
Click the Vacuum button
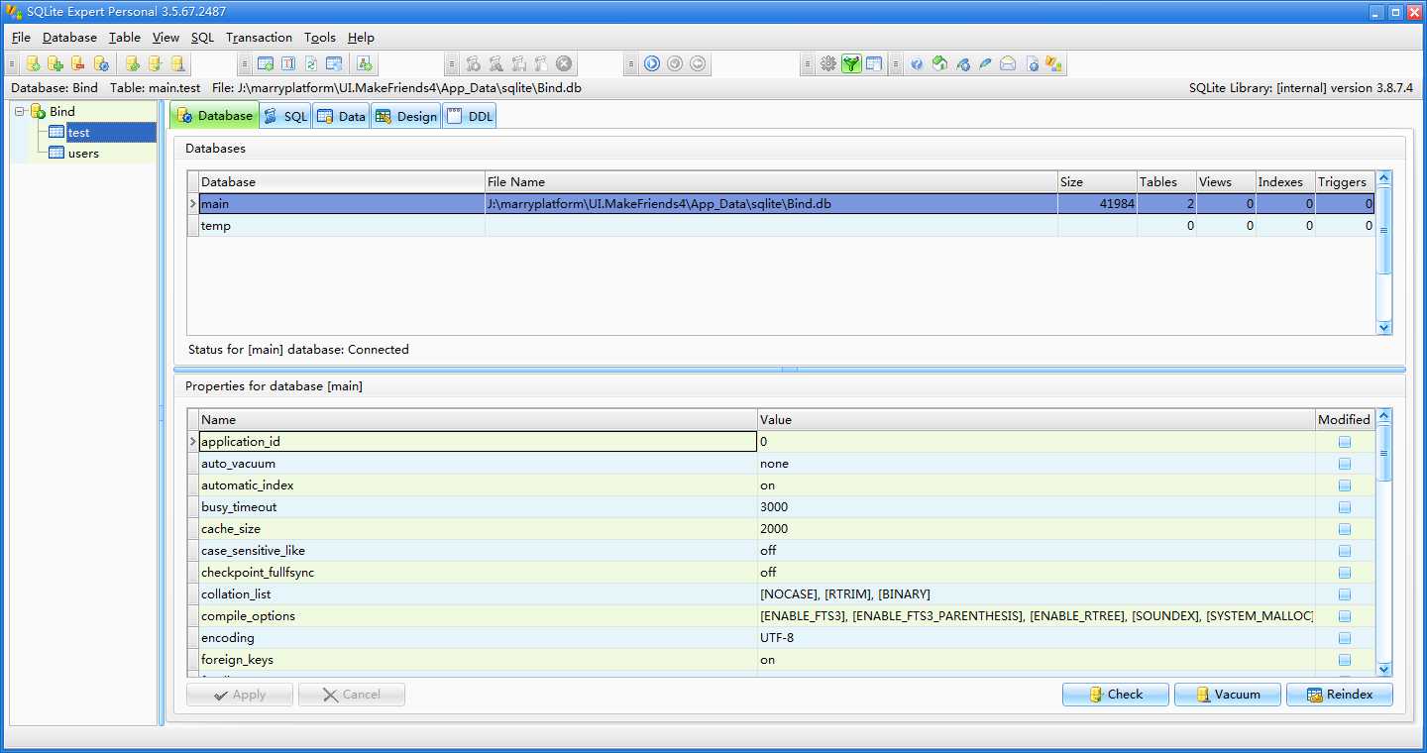pyautogui.click(x=1228, y=695)
